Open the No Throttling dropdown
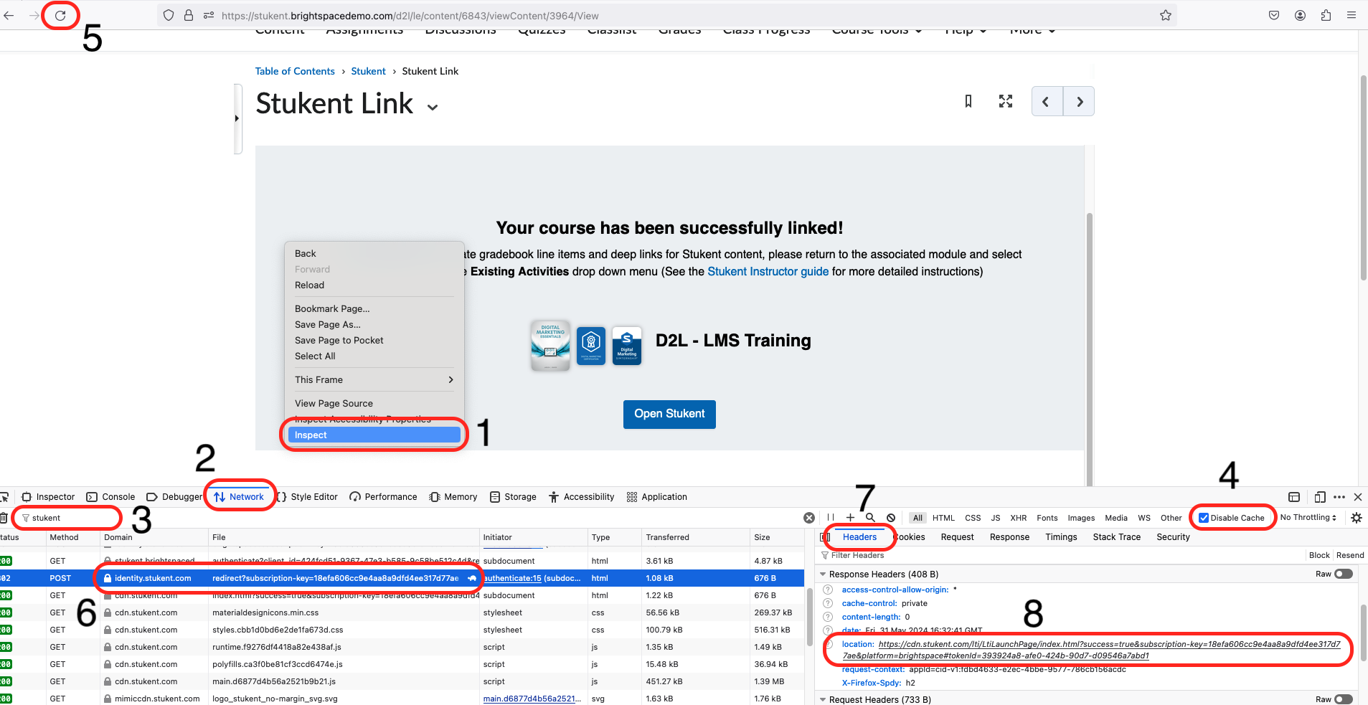The width and height of the screenshot is (1368, 705). pyautogui.click(x=1308, y=518)
